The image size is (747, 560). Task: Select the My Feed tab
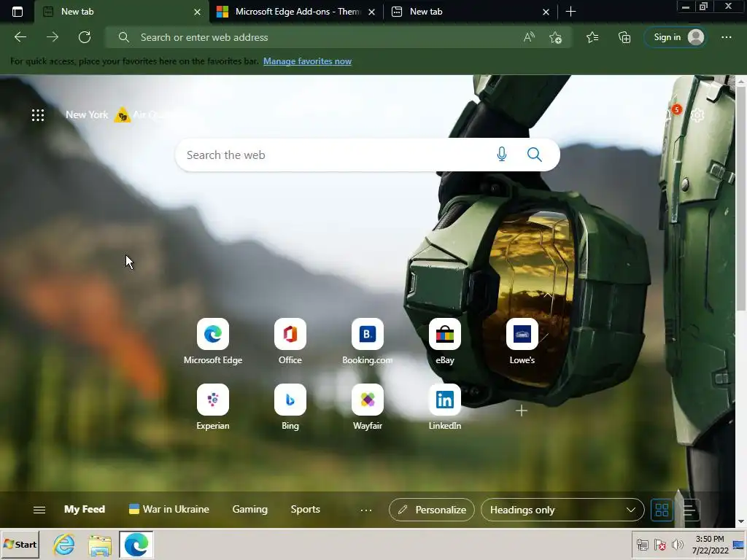point(85,509)
